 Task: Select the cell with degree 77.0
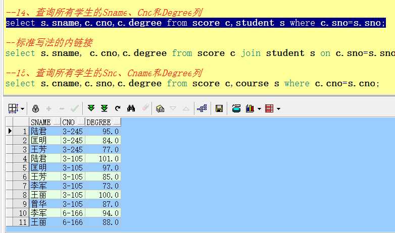click(x=103, y=149)
